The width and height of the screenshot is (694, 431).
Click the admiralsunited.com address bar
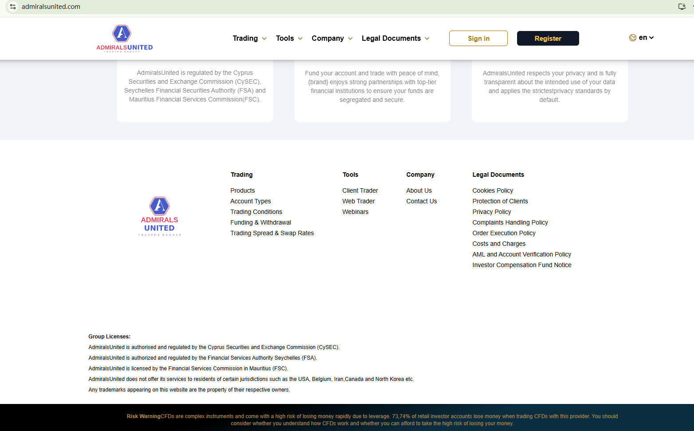click(51, 7)
